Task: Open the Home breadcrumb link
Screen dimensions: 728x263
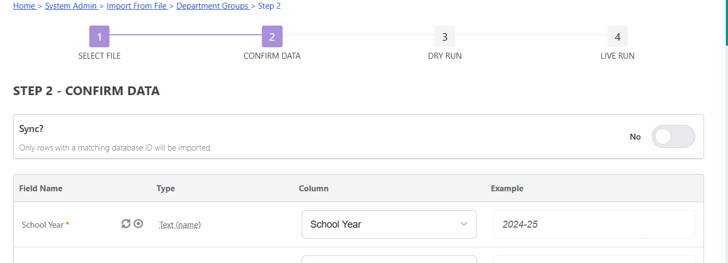Action: pos(24,6)
